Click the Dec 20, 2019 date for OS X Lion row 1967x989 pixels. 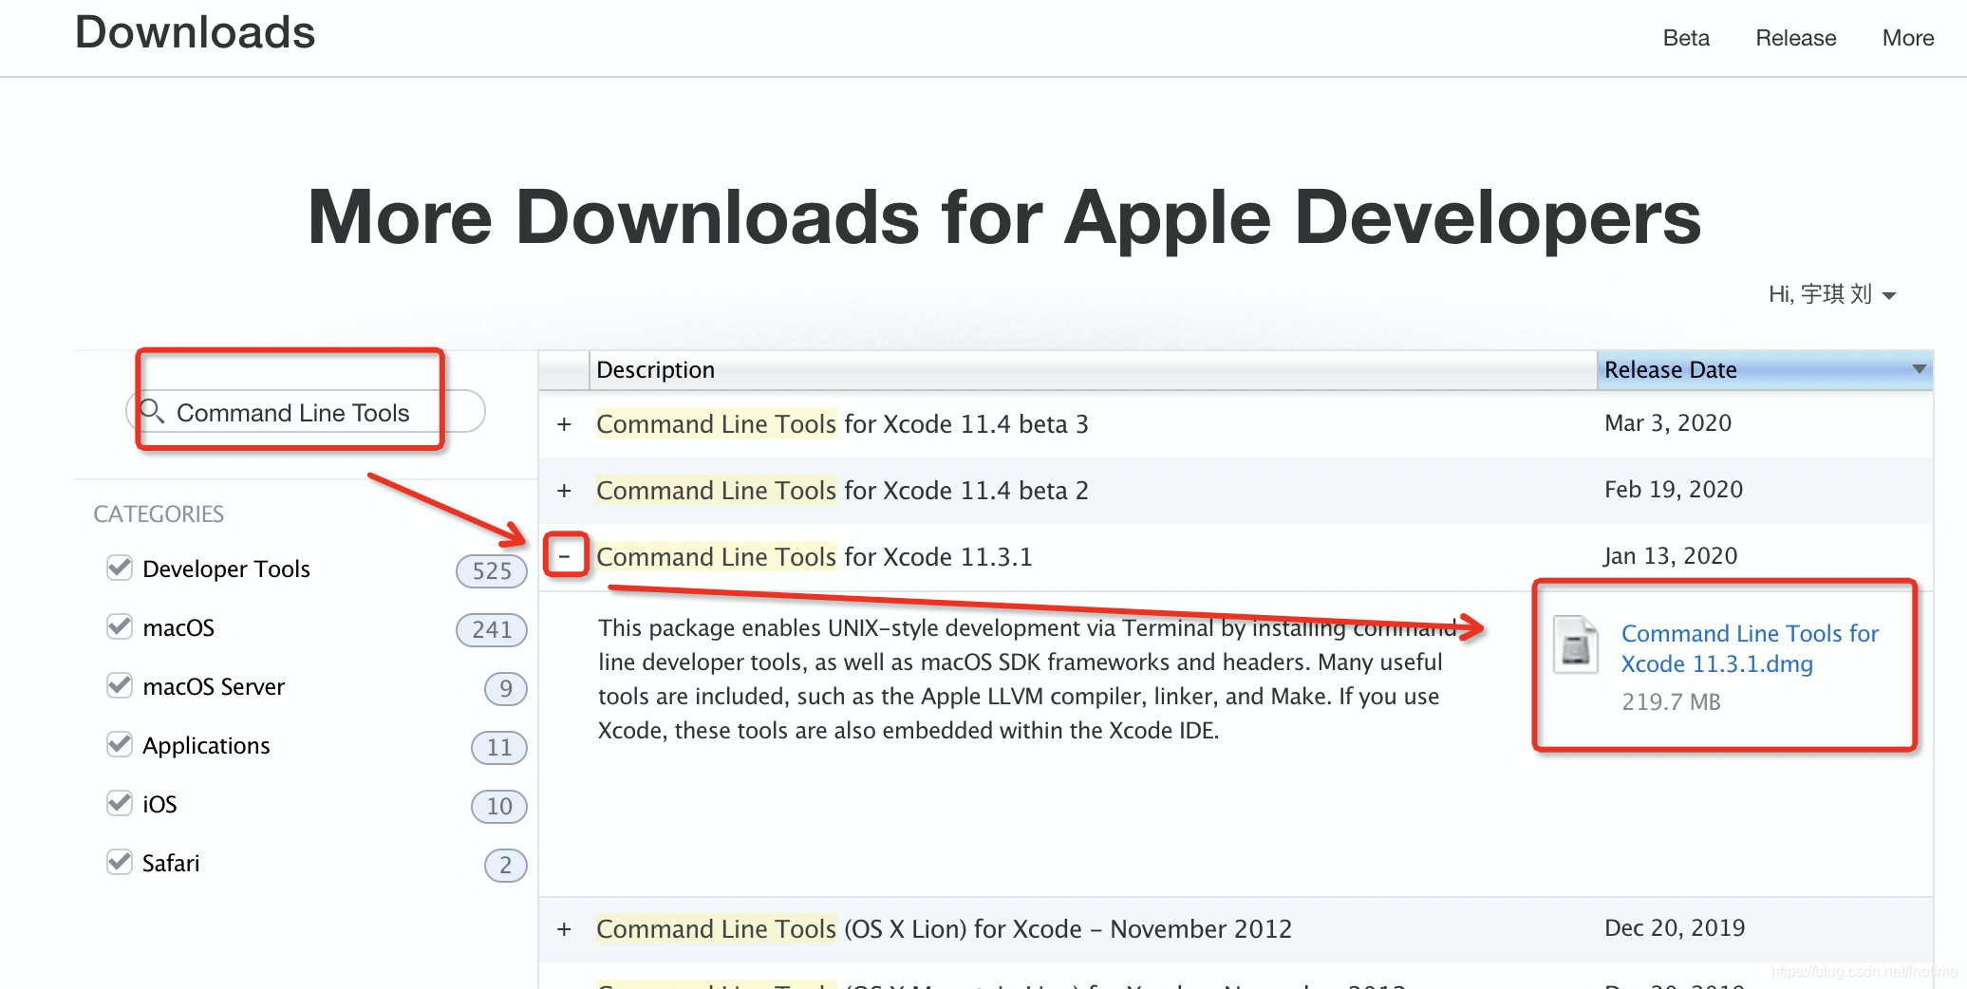pos(1675,928)
